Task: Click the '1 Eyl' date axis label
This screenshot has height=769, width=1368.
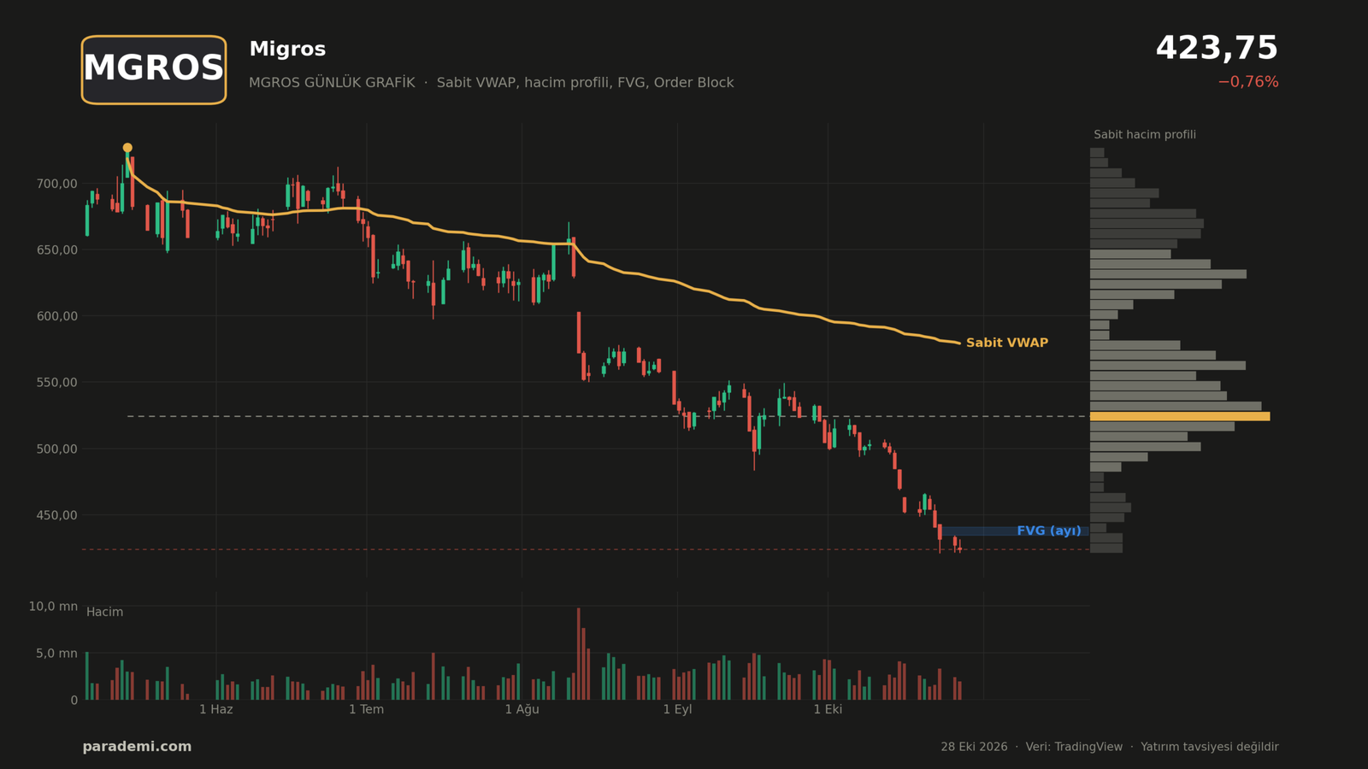Action: point(678,709)
